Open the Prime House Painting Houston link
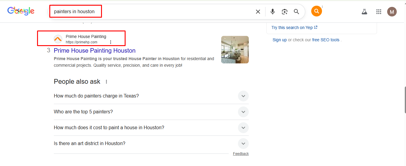The width and height of the screenshot is (406, 166). click(x=94, y=51)
